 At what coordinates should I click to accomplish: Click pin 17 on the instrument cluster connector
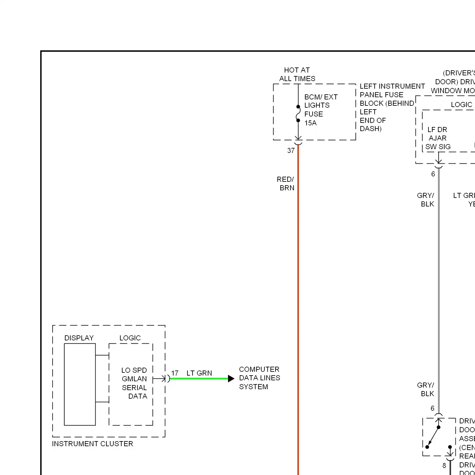point(175,373)
